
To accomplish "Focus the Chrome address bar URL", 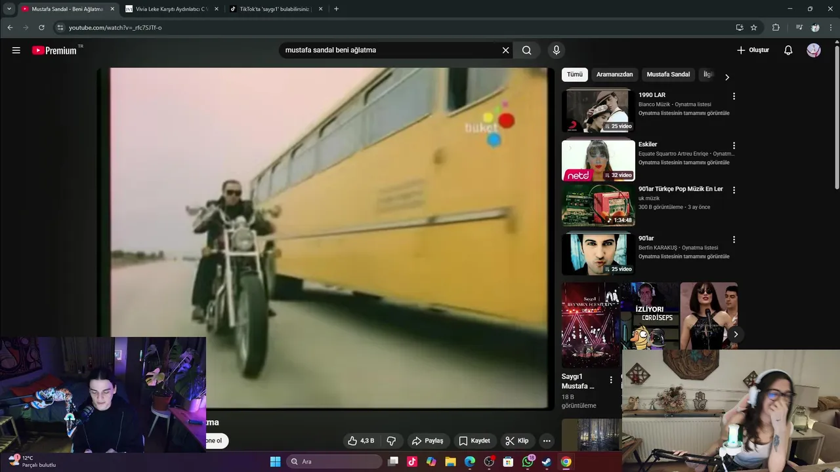I will pyautogui.click(x=115, y=28).
